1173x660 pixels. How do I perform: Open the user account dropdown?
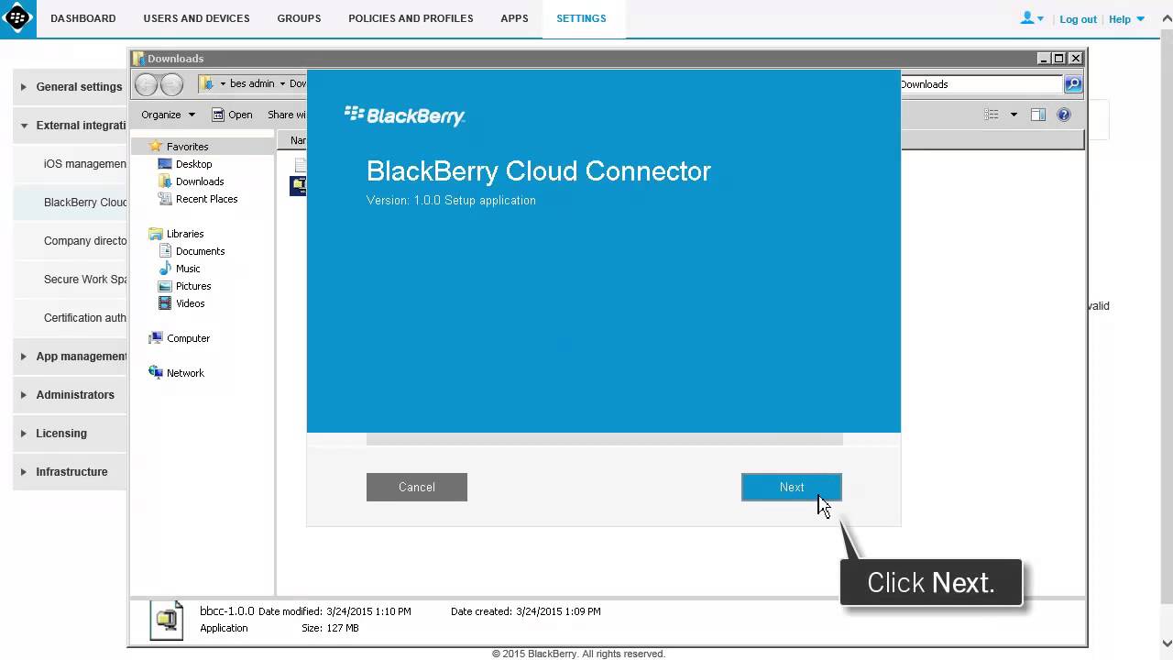click(1032, 18)
